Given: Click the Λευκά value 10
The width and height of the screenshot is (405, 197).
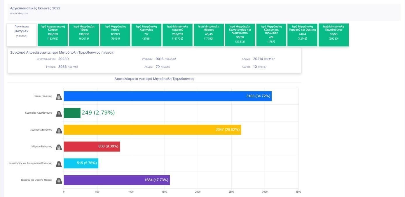Looking at the screenshot, I should pos(255,67).
